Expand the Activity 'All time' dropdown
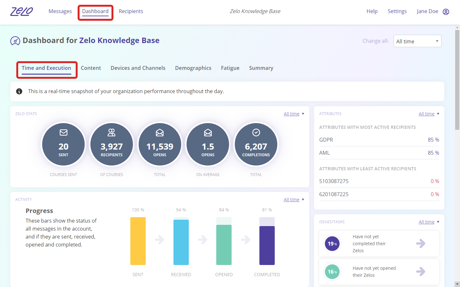Viewport: 460px width, 287px height. point(294,200)
